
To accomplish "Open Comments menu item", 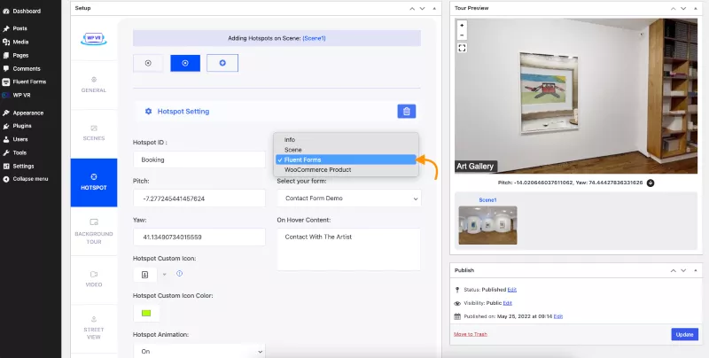I will 21,69.
